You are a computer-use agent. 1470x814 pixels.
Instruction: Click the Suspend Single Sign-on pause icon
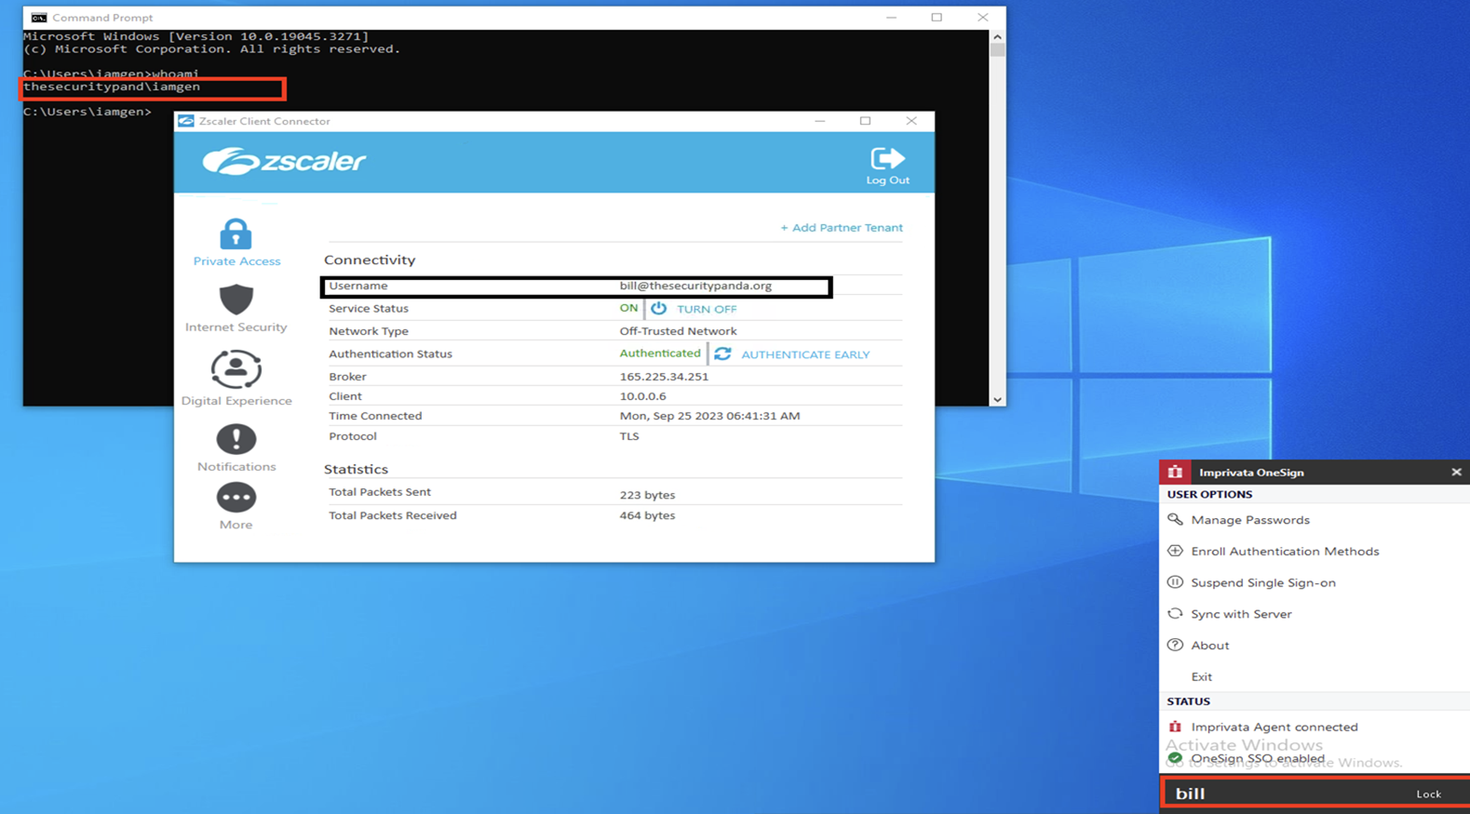(1175, 582)
